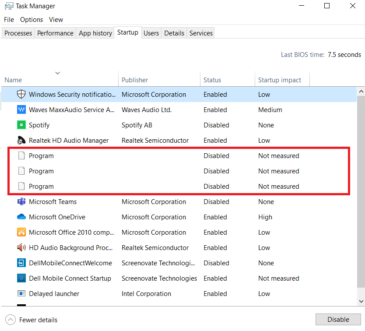
Task: Select the HD Audio Background Proc... entry
Action: point(70,247)
